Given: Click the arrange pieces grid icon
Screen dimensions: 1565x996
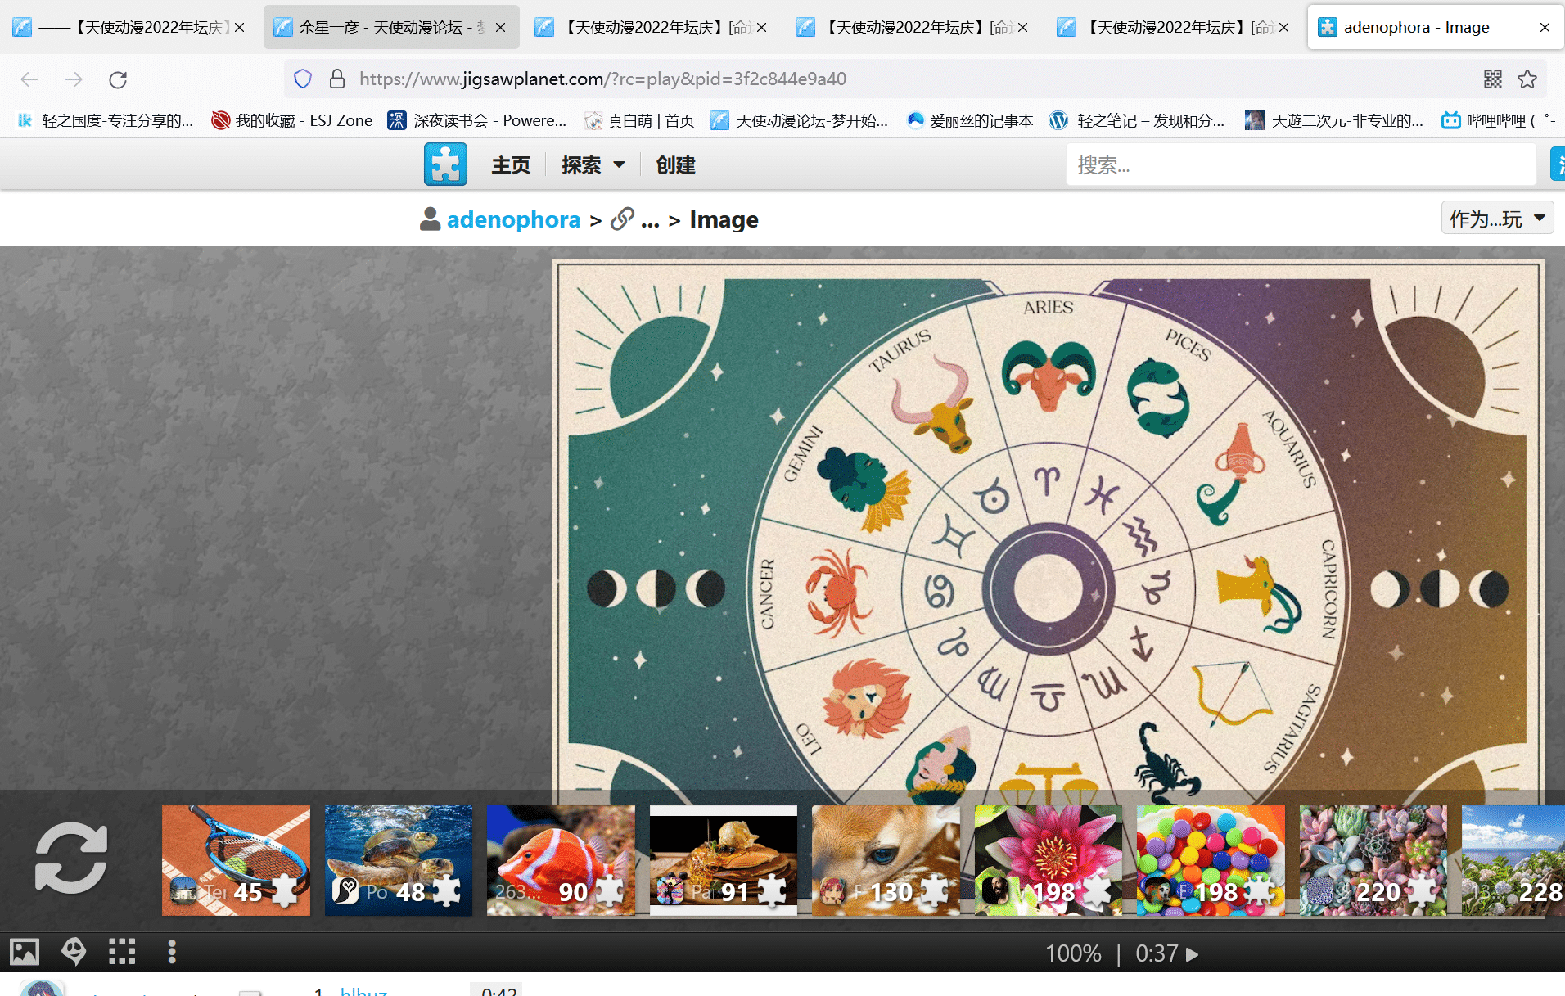Looking at the screenshot, I should click(x=122, y=952).
